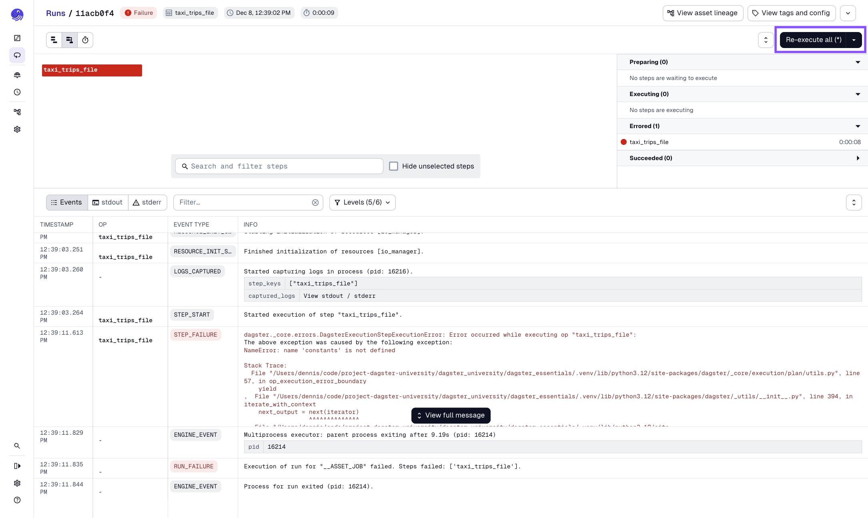Open the clock/schedules icon in the sidebar

(x=17, y=92)
